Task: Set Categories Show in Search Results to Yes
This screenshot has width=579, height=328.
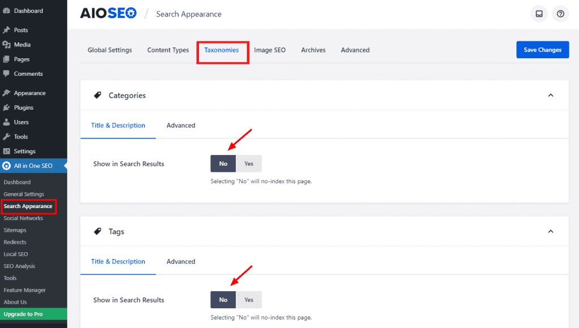Action: click(249, 163)
